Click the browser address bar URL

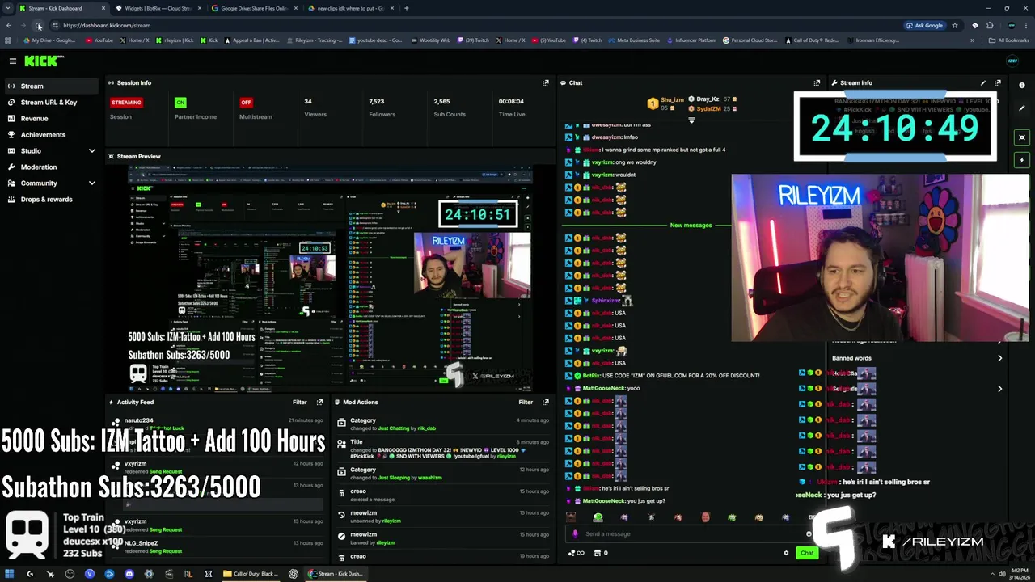pyautogui.click(x=107, y=25)
